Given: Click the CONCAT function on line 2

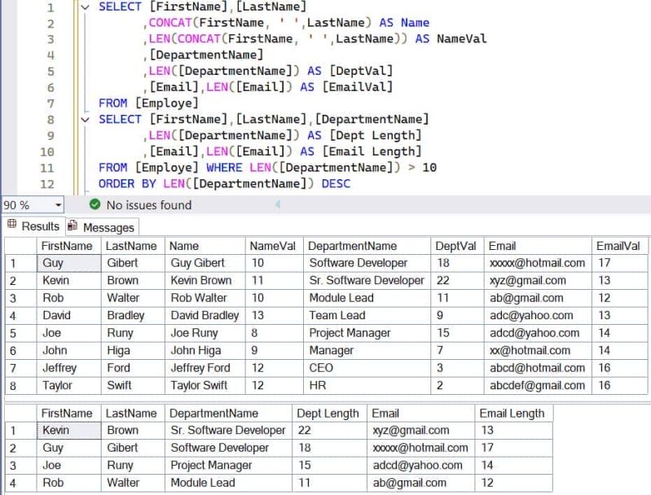Looking at the screenshot, I should 170,23.
